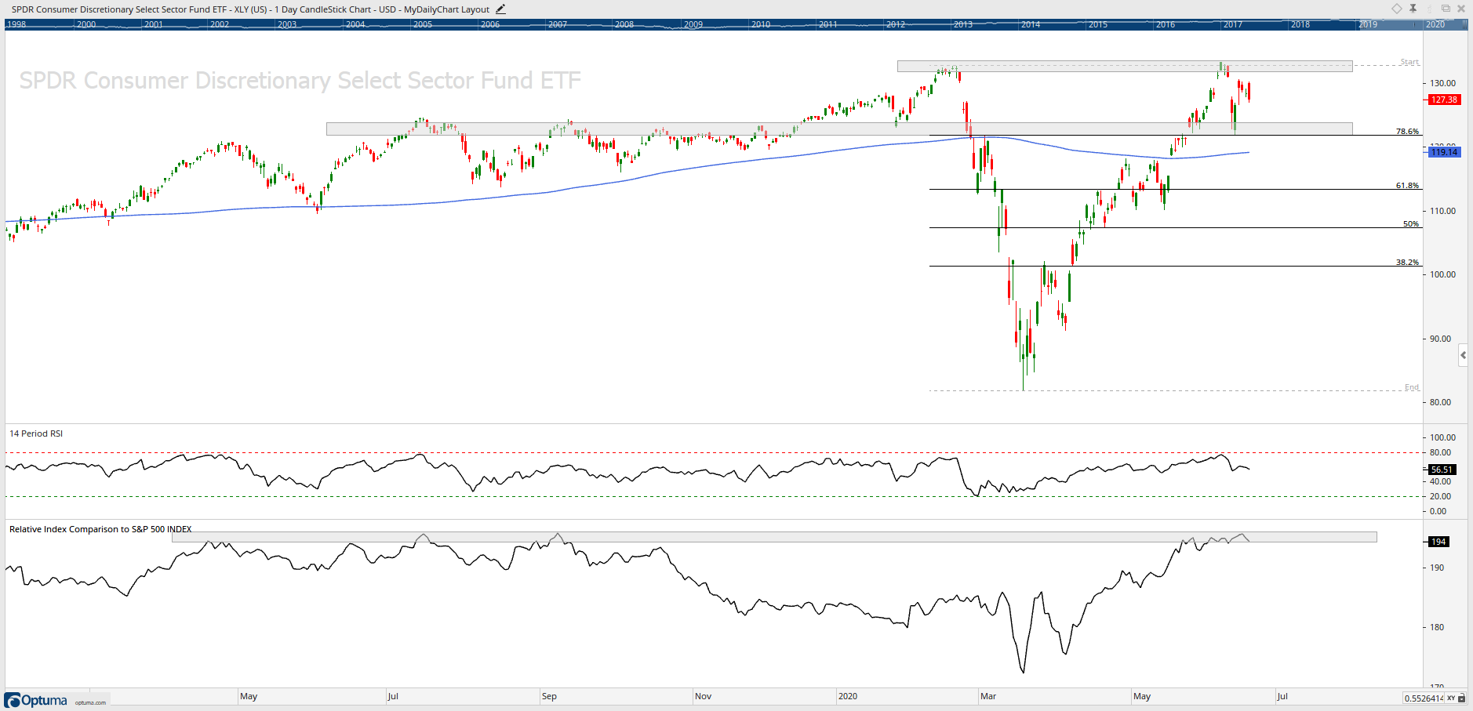Select the 38.2% Fibonacci retracement label
Screen dimensions: 1473x711
point(1407,263)
